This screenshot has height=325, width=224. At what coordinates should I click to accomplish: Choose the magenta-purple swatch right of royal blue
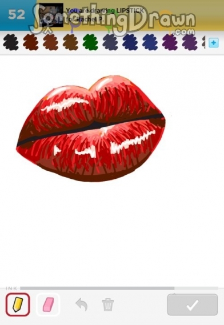[170, 42]
